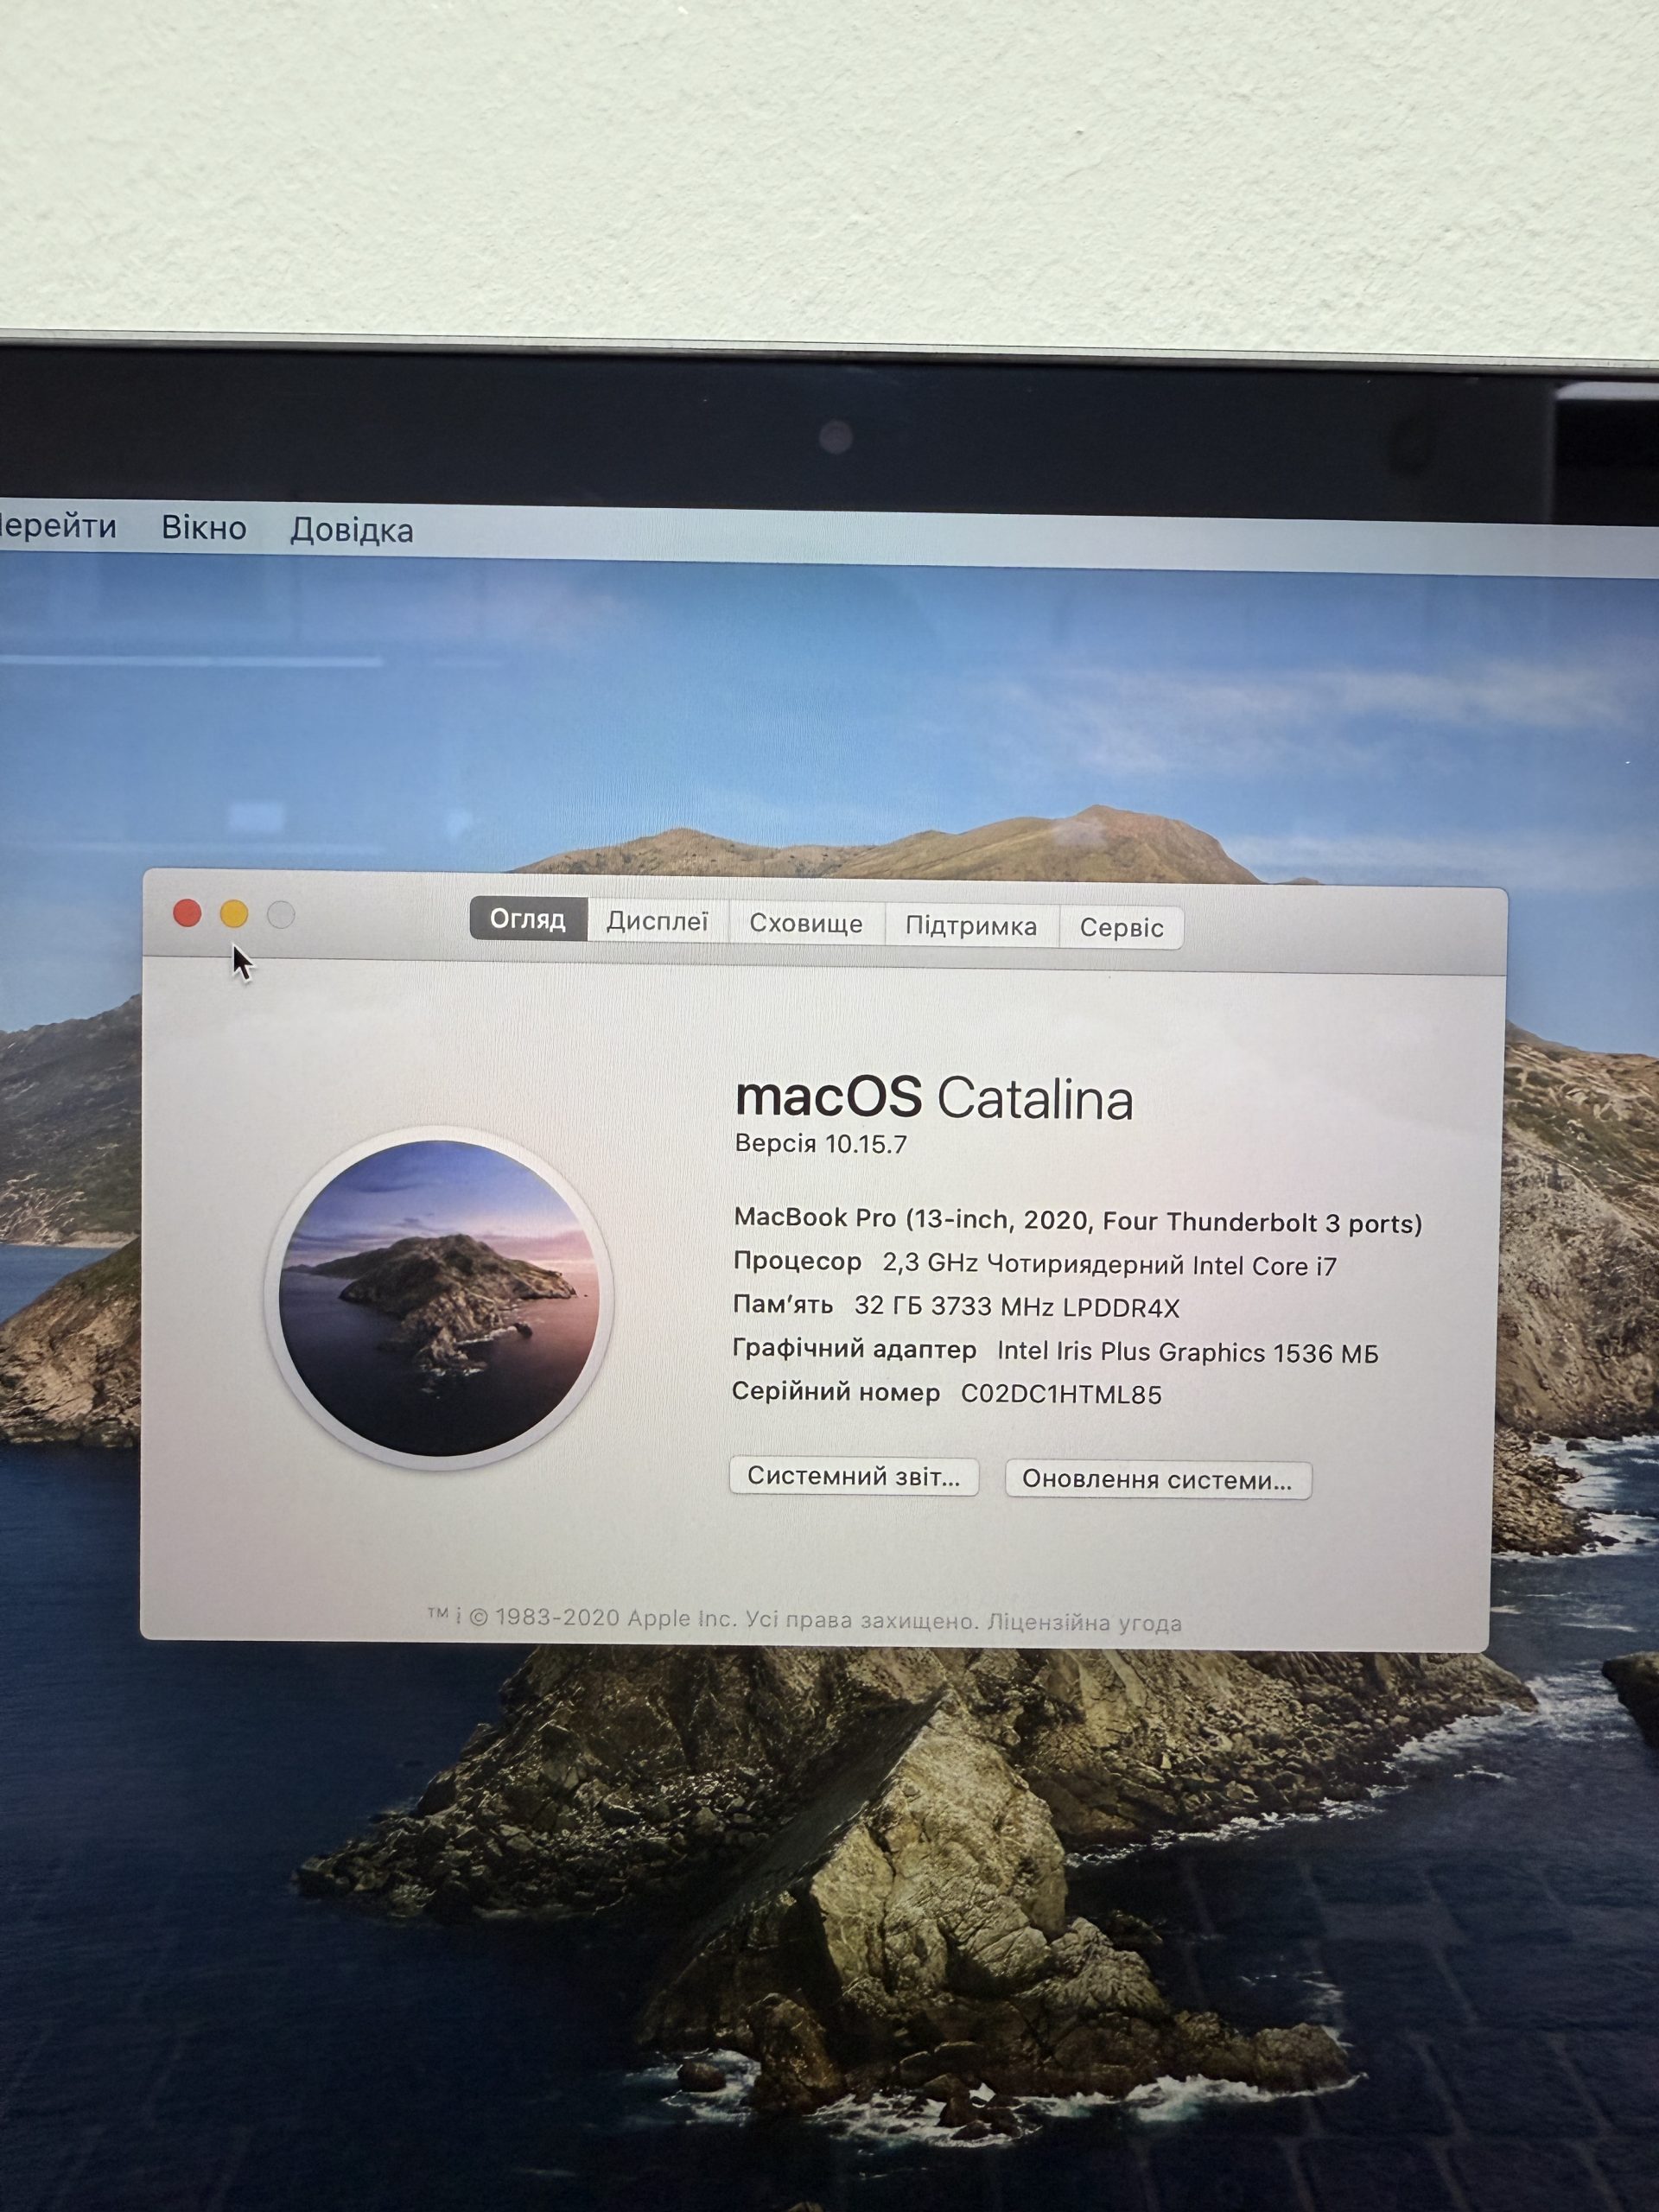Viewport: 1659px width, 2212px height.
Task: Select serial number C02DC1HTML85
Action: (1061, 1395)
